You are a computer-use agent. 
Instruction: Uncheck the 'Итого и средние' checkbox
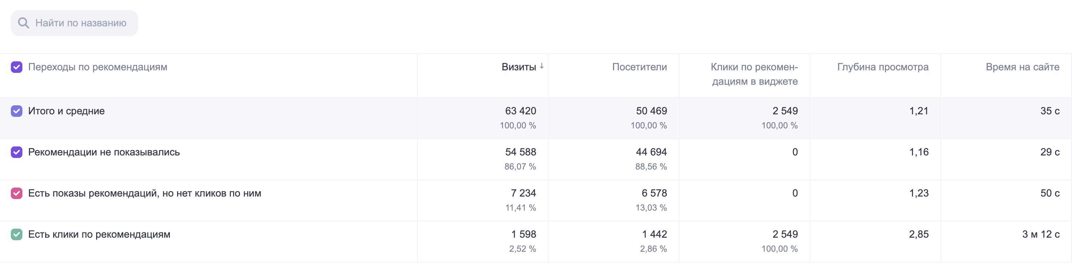point(17,111)
